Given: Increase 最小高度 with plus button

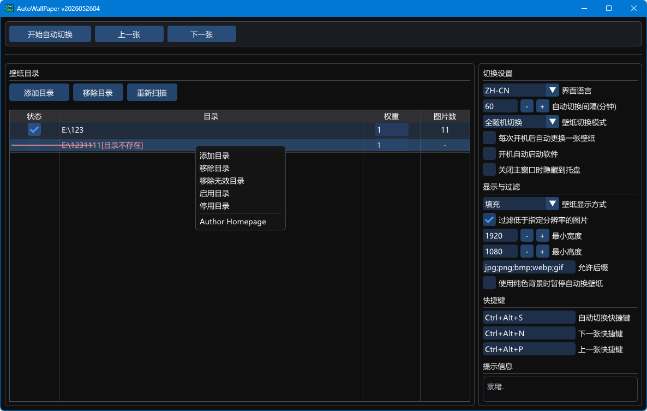Looking at the screenshot, I should click(542, 251).
